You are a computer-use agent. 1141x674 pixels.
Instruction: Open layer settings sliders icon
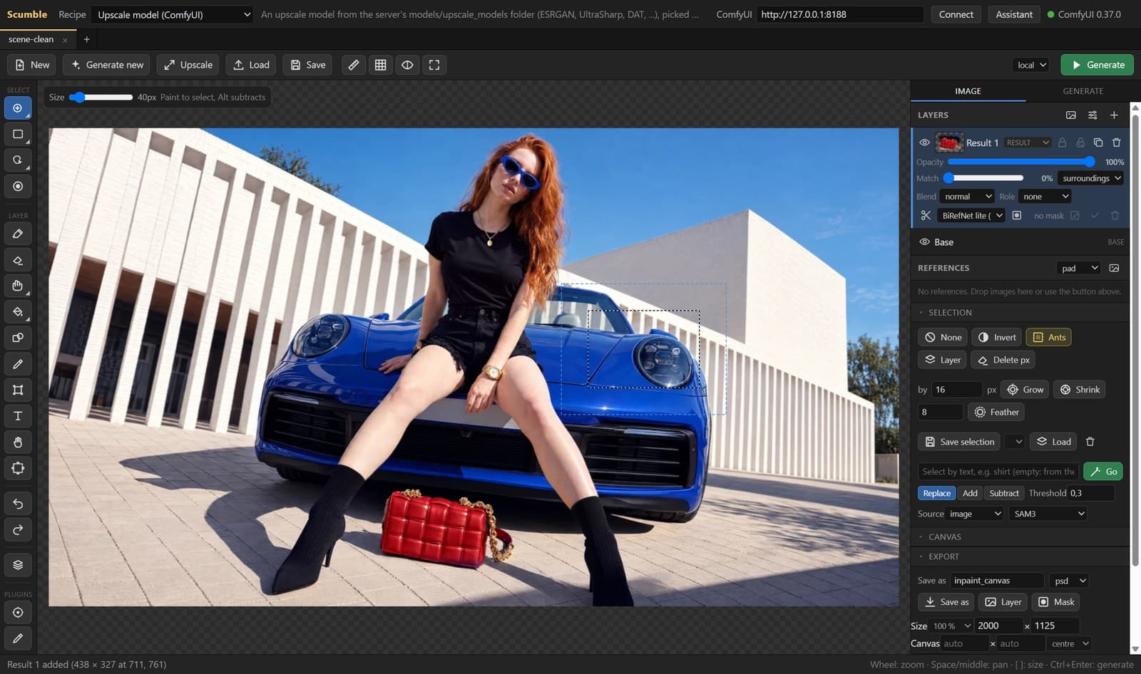pyautogui.click(x=1093, y=115)
